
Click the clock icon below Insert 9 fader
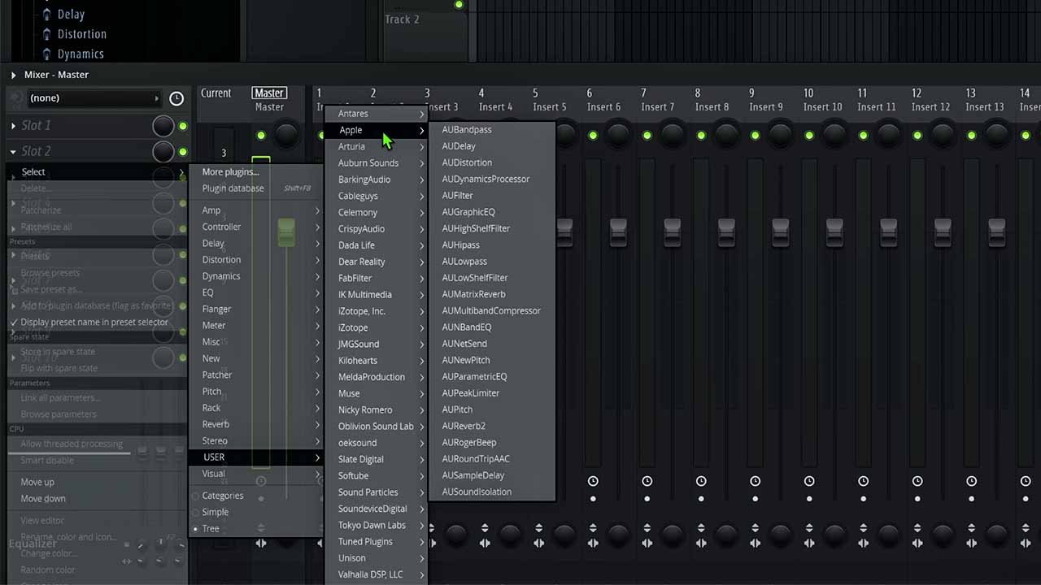pos(755,480)
